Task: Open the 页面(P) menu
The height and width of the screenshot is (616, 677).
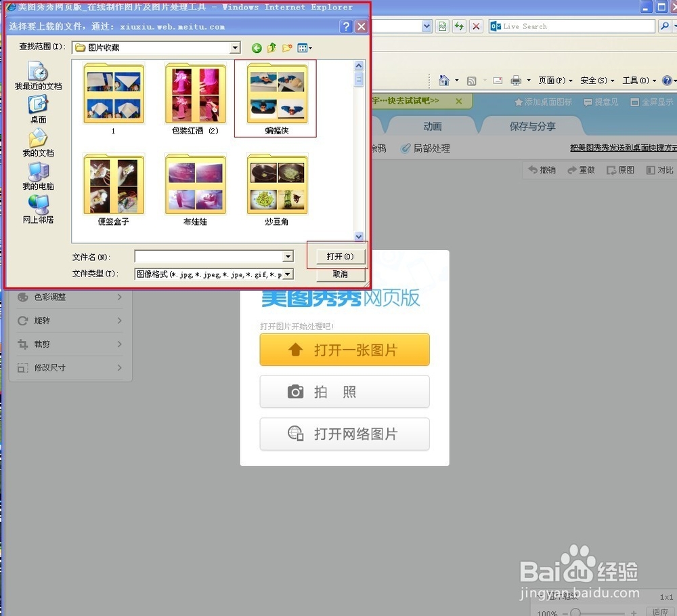Action: click(x=555, y=81)
